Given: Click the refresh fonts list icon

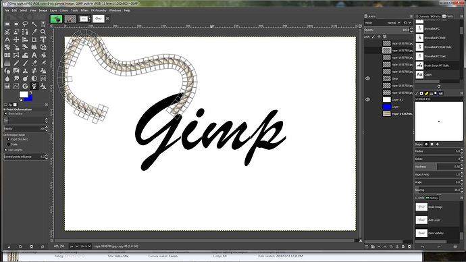Looking at the screenshot, I should (439, 86).
